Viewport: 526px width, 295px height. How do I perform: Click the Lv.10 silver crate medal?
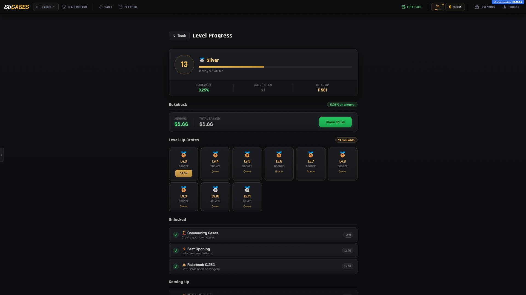[215, 190]
